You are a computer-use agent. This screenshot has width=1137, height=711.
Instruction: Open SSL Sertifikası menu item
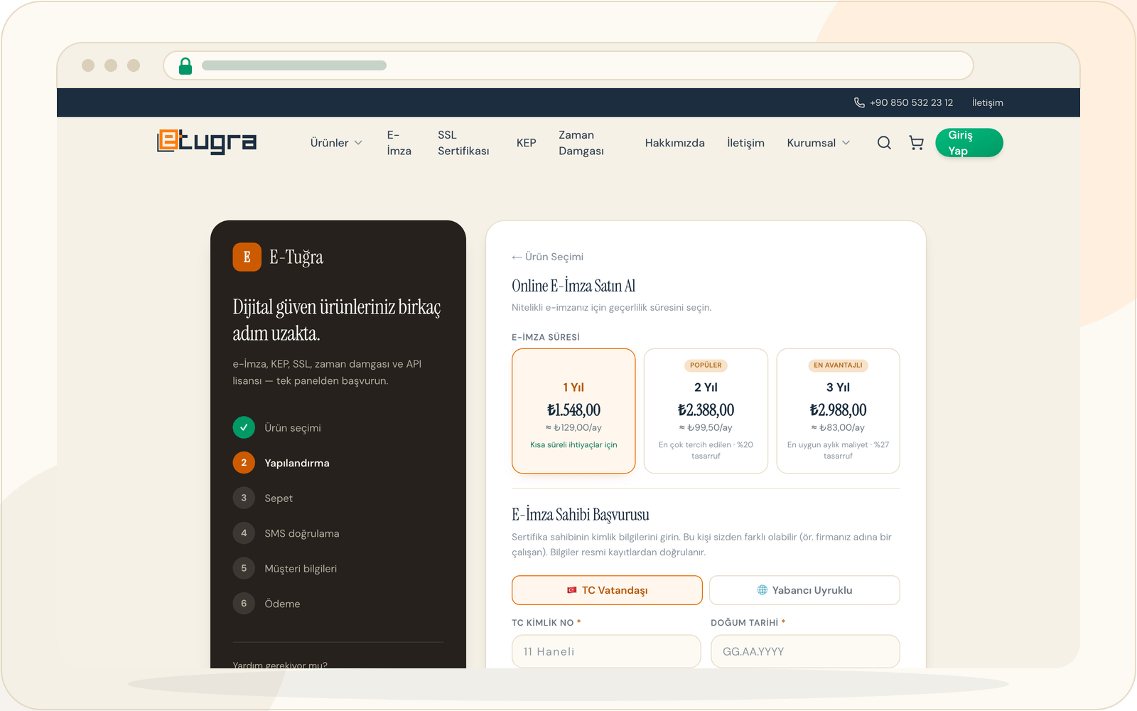[463, 143]
